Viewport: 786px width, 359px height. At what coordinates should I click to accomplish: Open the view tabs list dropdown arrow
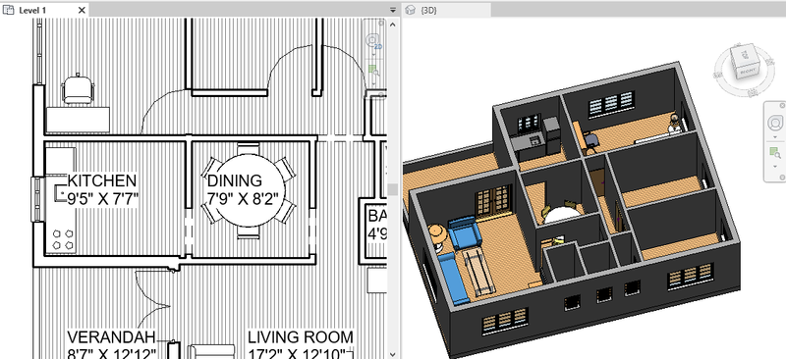[x=393, y=10]
